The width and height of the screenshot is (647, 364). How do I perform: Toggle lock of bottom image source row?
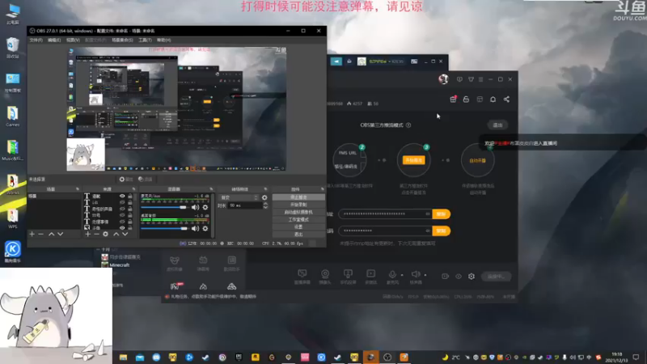tap(130, 228)
